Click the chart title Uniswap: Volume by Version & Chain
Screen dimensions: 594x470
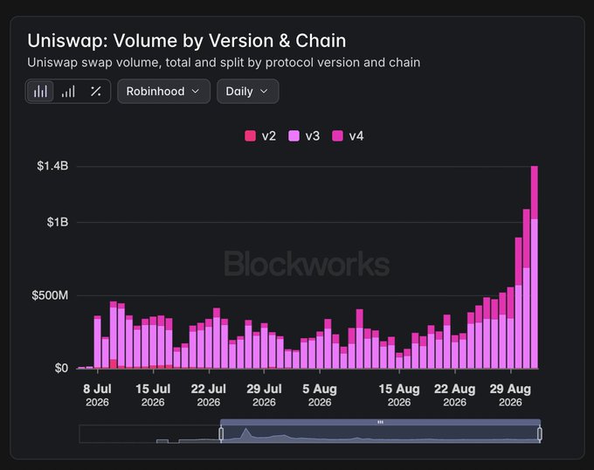(x=187, y=41)
